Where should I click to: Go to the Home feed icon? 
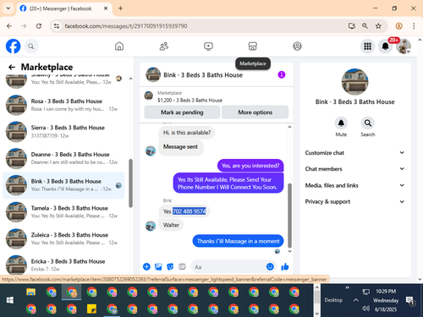(x=119, y=46)
